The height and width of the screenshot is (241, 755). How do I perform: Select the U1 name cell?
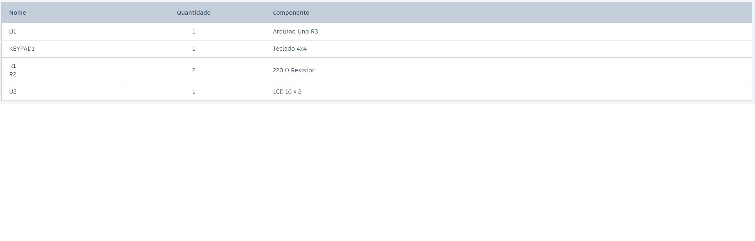[13, 31]
